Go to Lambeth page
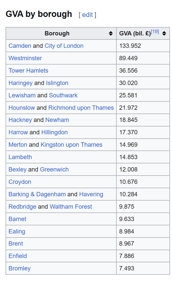The width and height of the screenshot is (172, 281). 20,157
